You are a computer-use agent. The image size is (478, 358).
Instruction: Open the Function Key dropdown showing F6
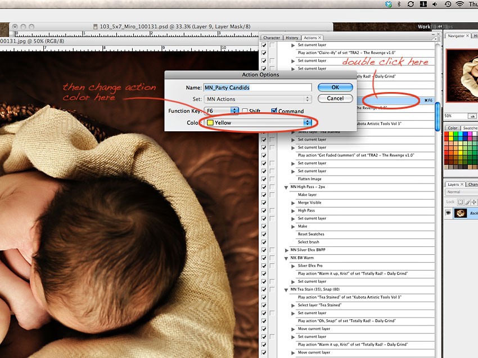[x=222, y=111]
